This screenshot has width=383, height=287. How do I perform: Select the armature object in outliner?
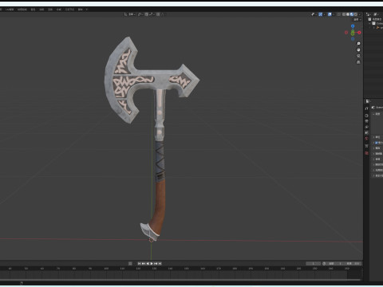pyautogui.click(x=379, y=28)
